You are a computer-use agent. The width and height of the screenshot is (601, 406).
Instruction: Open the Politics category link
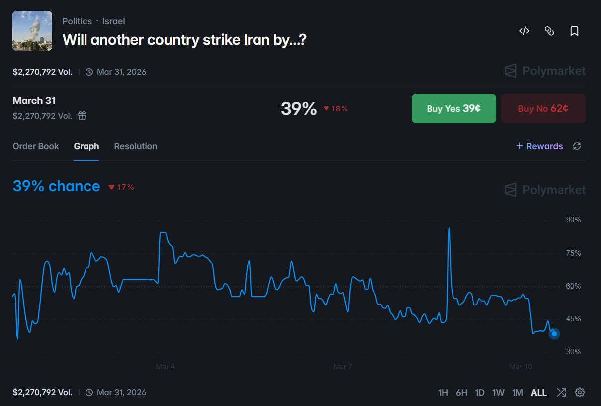pyautogui.click(x=77, y=21)
